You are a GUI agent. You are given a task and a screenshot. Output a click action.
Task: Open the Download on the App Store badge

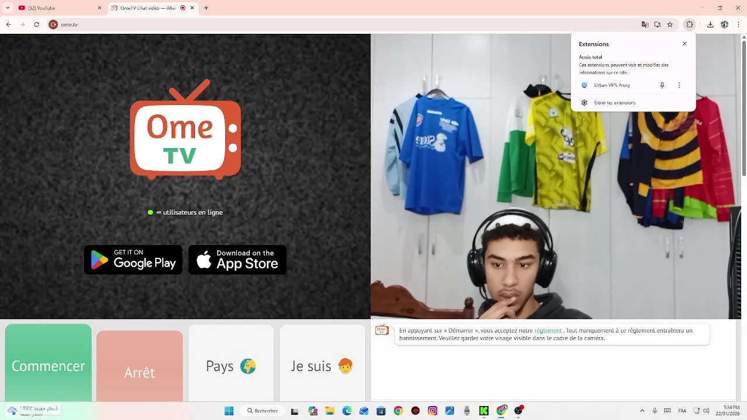coord(238,260)
